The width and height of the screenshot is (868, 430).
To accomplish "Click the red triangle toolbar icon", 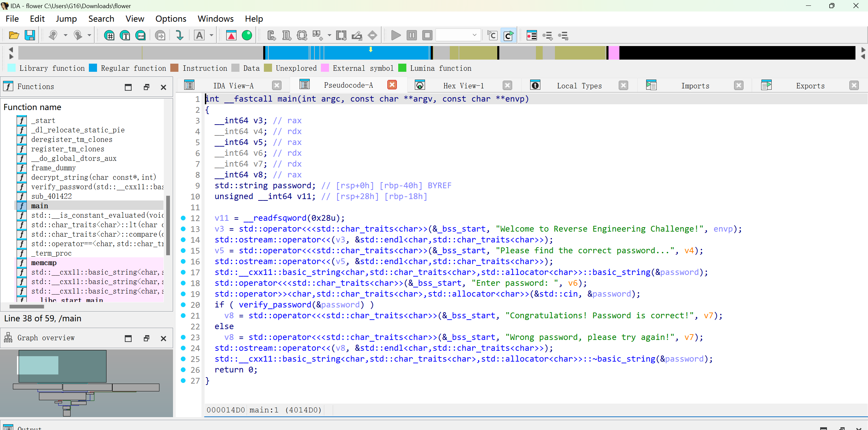I will 231,35.
